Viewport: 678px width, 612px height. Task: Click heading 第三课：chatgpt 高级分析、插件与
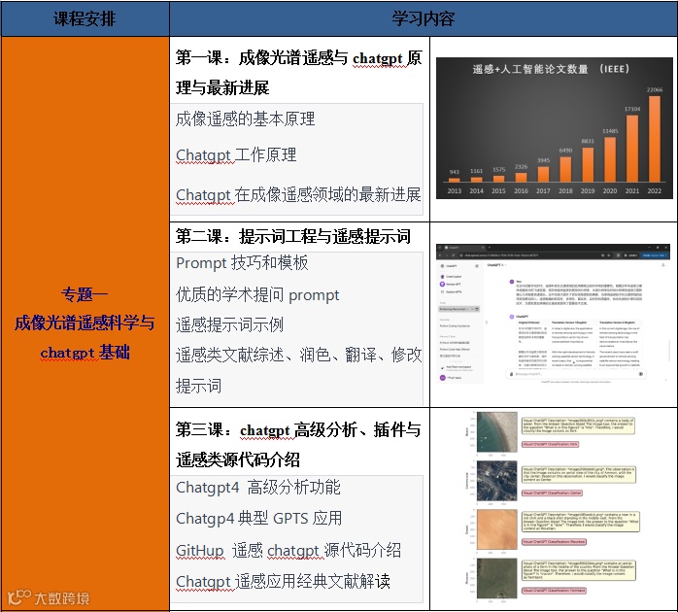tap(298, 430)
